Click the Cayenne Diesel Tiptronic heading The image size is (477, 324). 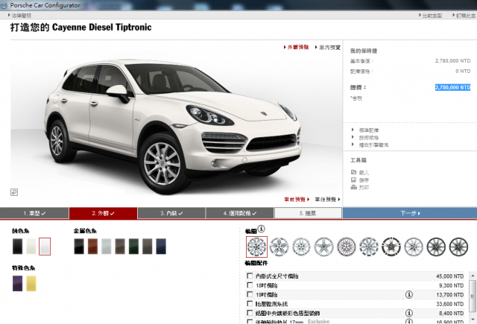coord(101,28)
